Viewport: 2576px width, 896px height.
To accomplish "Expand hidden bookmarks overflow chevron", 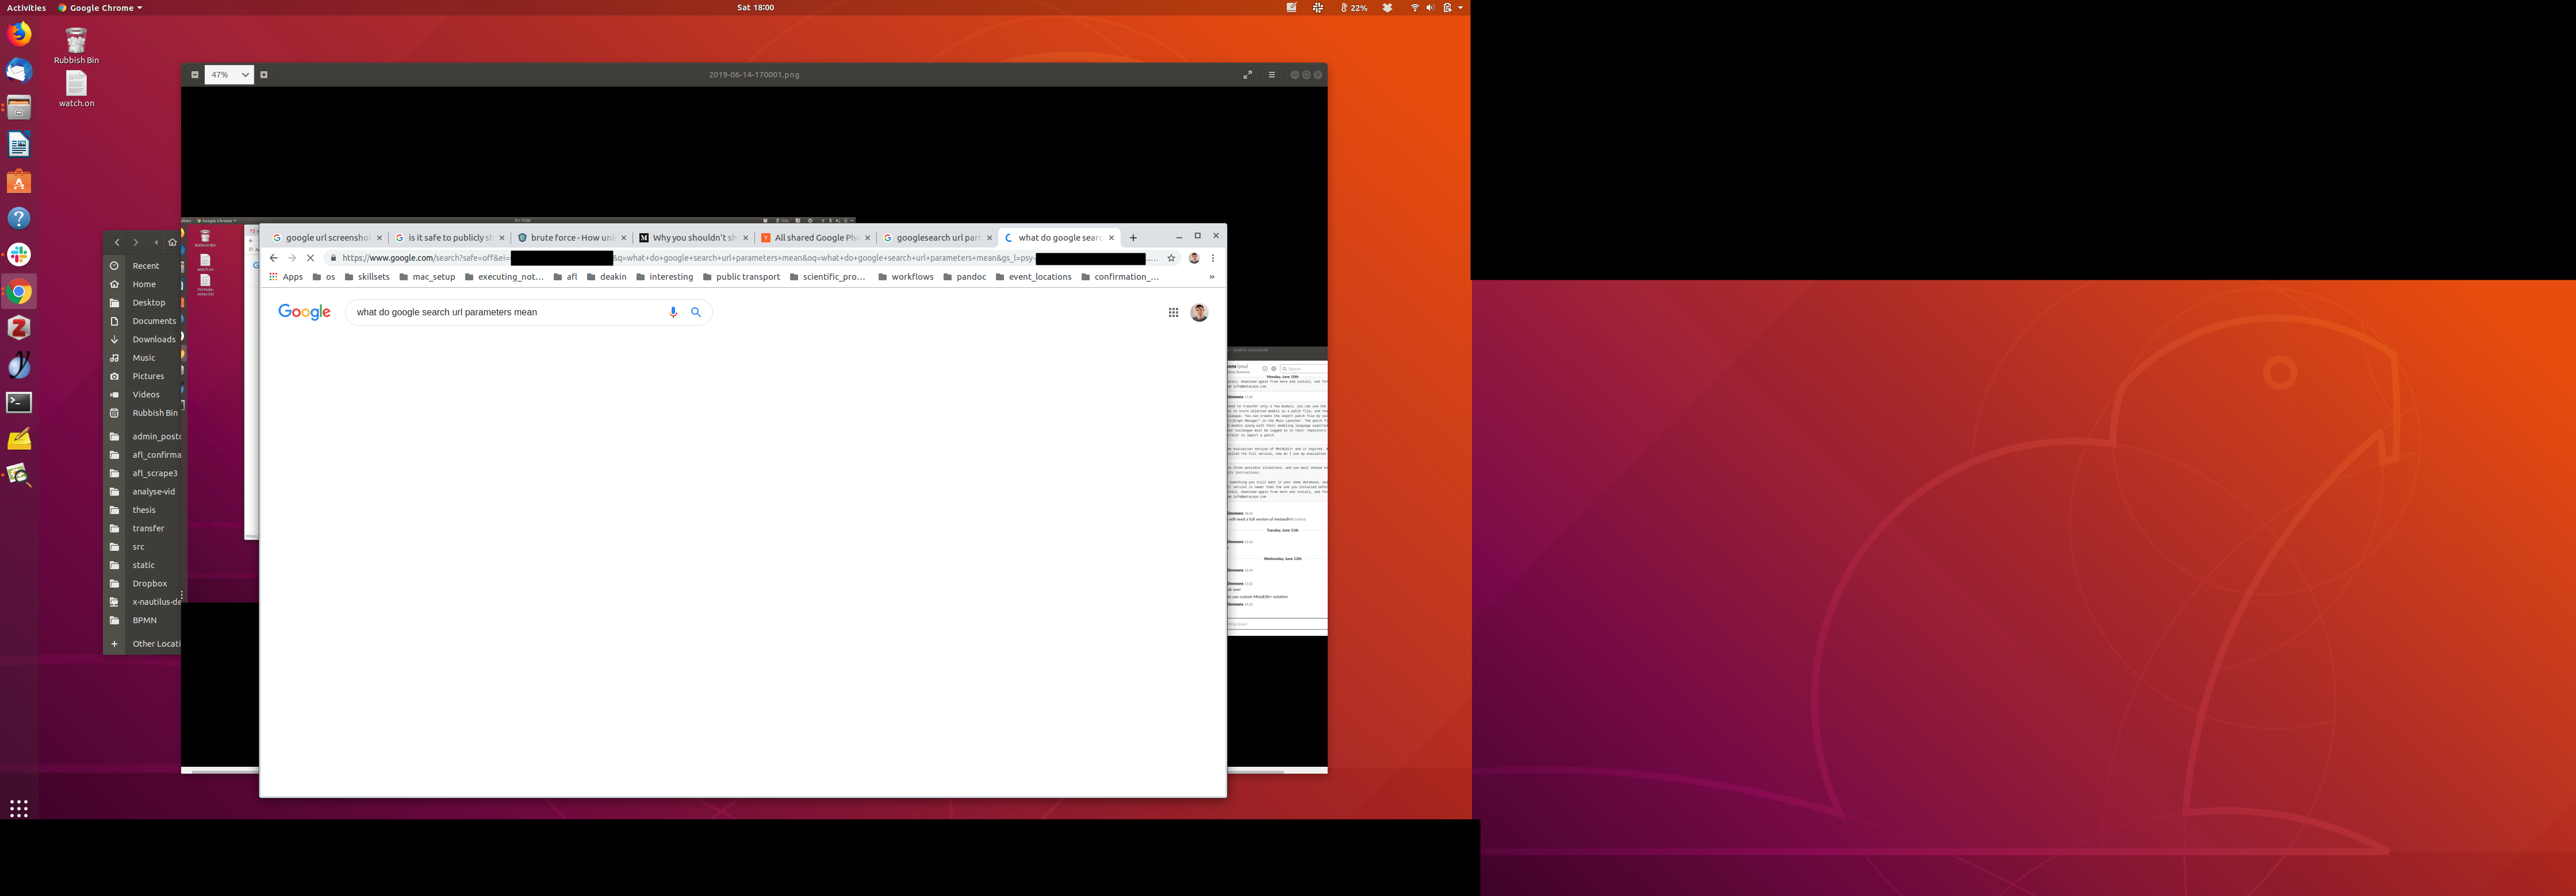I will click(1211, 277).
